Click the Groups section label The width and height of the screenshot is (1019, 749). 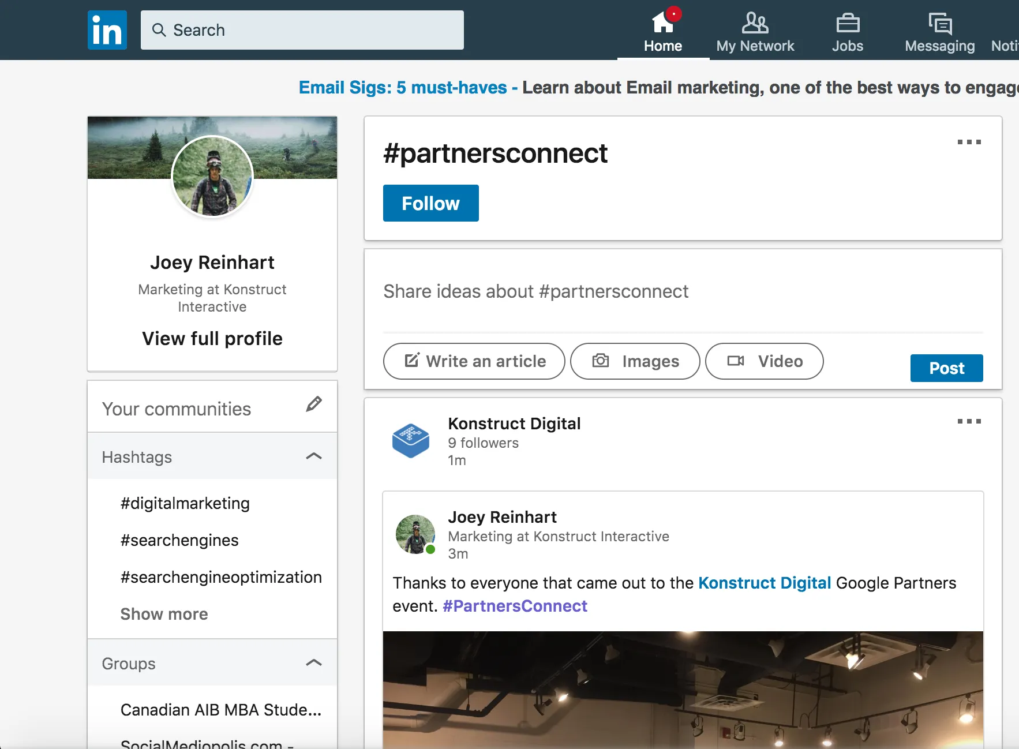pos(129,664)
